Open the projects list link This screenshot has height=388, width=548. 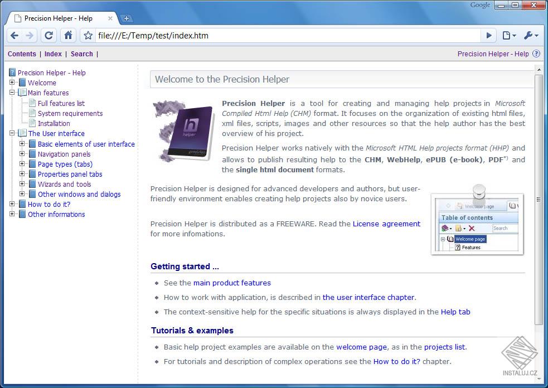444,347
